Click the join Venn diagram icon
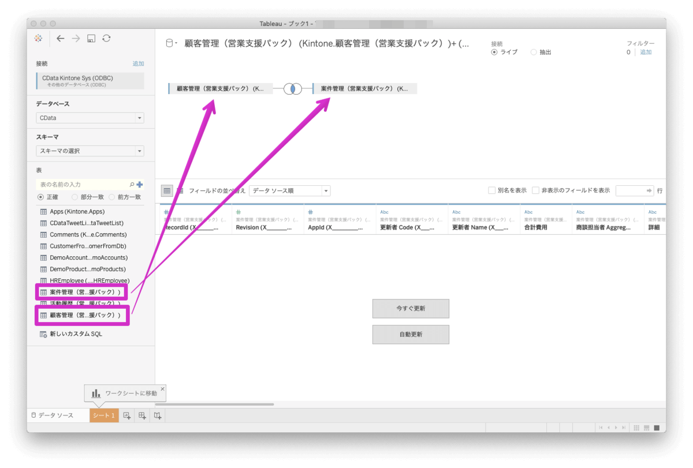693x468 pixels. [292, 89]
